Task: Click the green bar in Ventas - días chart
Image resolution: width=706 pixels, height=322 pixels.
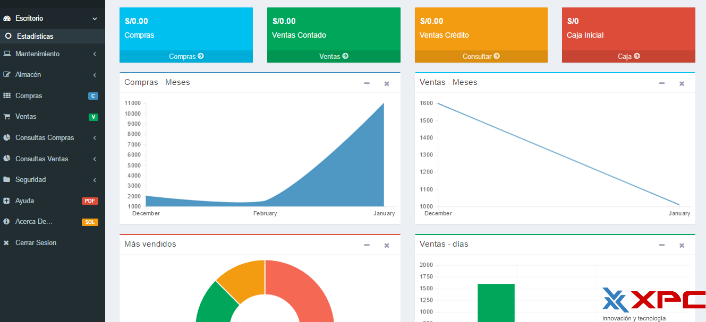Action: click(496, 303)
